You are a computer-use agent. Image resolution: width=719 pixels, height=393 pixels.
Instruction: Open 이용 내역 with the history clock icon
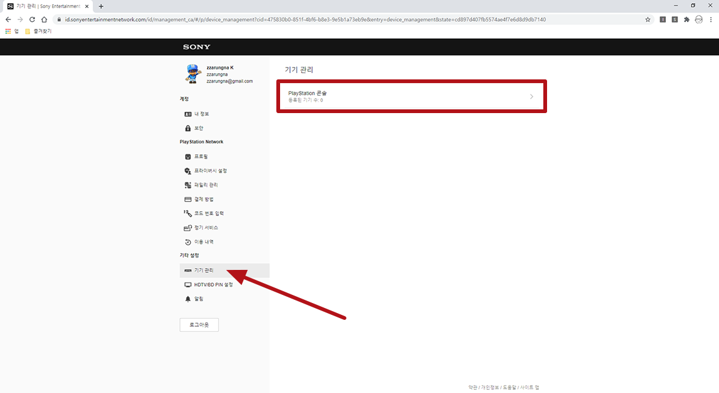[x=188, y=242]
